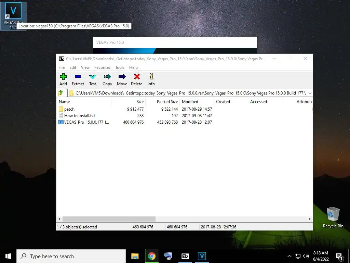Open the clock showing 8:18 AM
The height and width of the screenshot is (263, 350).
[x=321, y=256]
